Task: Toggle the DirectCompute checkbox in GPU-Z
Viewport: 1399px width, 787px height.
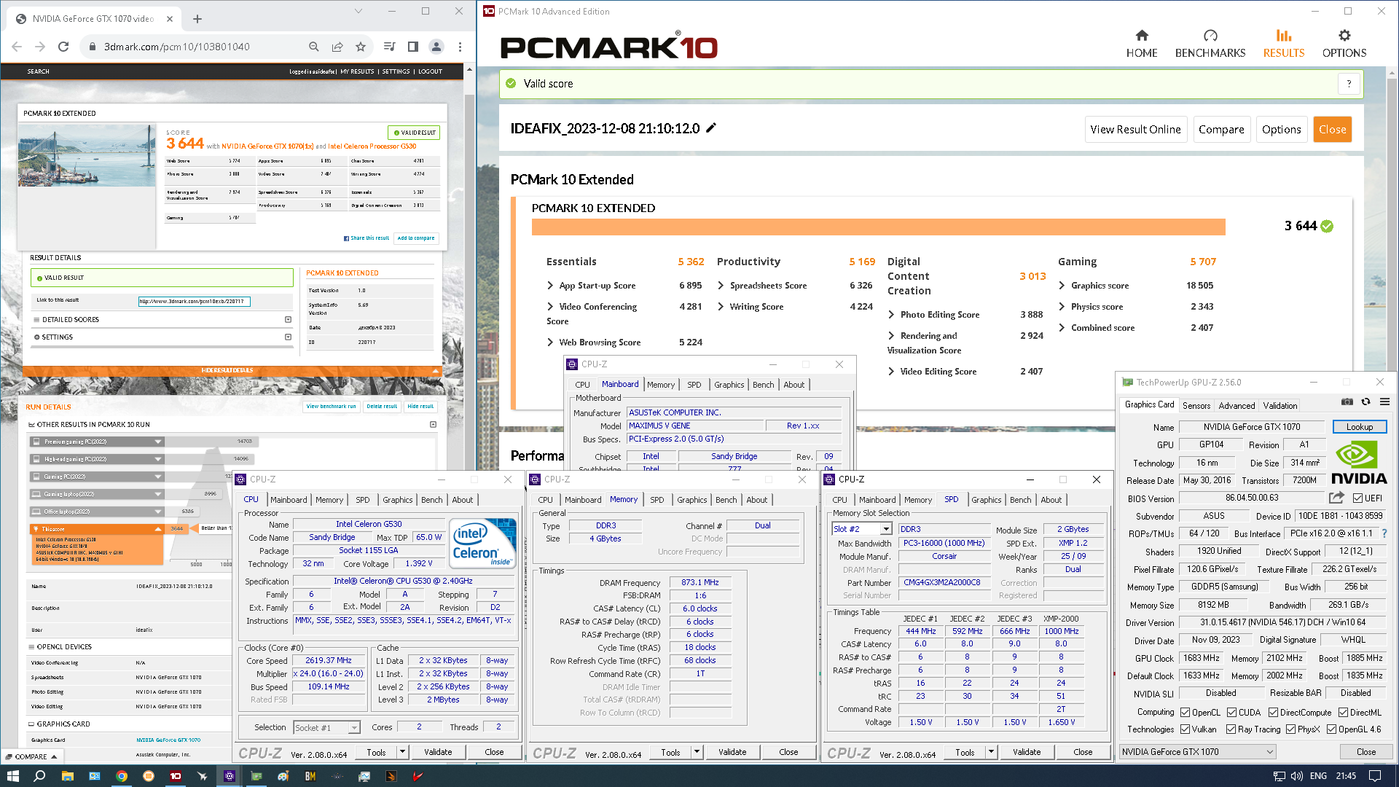Action: tap(1273, 713)
